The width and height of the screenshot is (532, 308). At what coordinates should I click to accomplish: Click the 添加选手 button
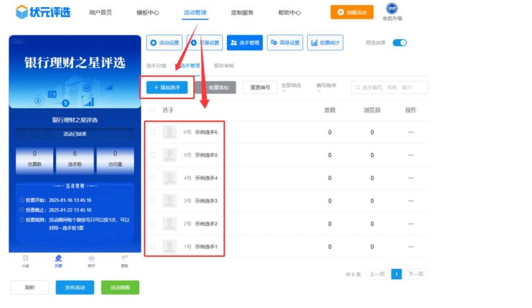pyautogui.click(x=167, y=87)
